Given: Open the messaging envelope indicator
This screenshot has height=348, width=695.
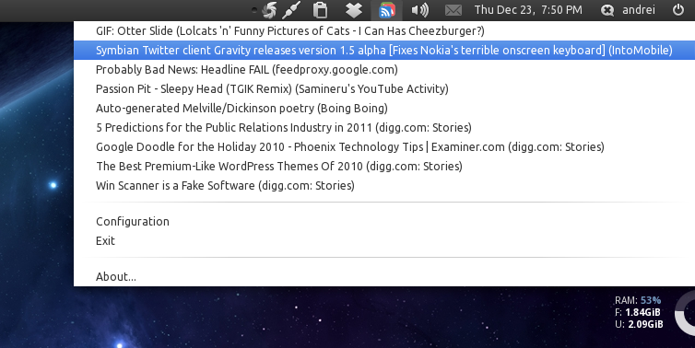Looking at the screenshot, I should (x=453, y=10).
